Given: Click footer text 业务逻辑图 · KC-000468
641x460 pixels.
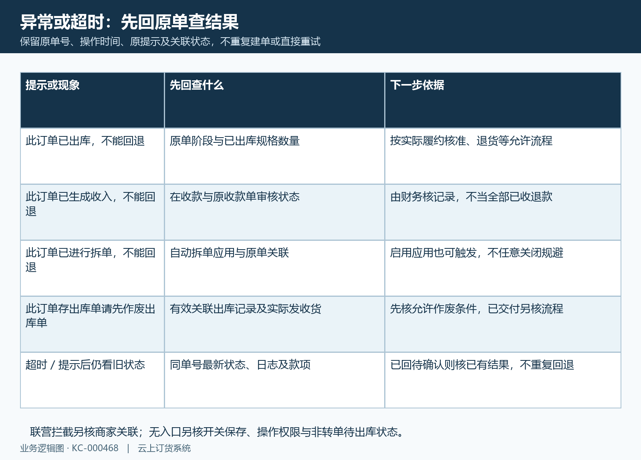Looking at the screenshot, I should tap(69, 448).
